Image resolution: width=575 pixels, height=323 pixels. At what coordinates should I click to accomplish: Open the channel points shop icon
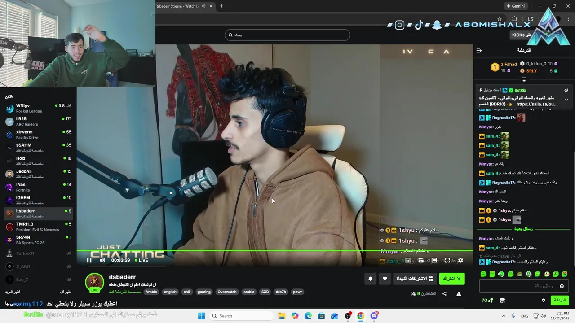click(x=502, y=300)
